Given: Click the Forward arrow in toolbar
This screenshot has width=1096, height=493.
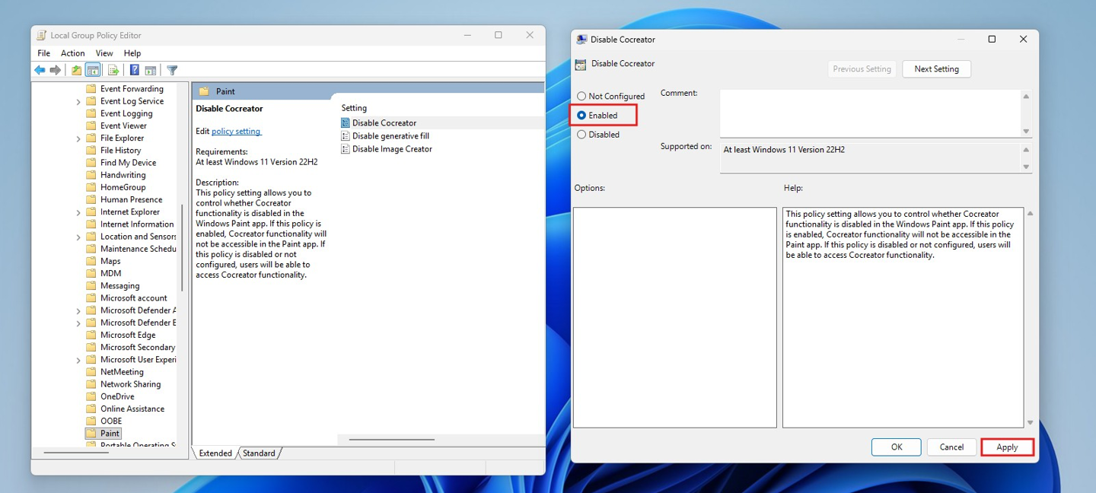Looking at the screenshot, I should coord(56,70).
